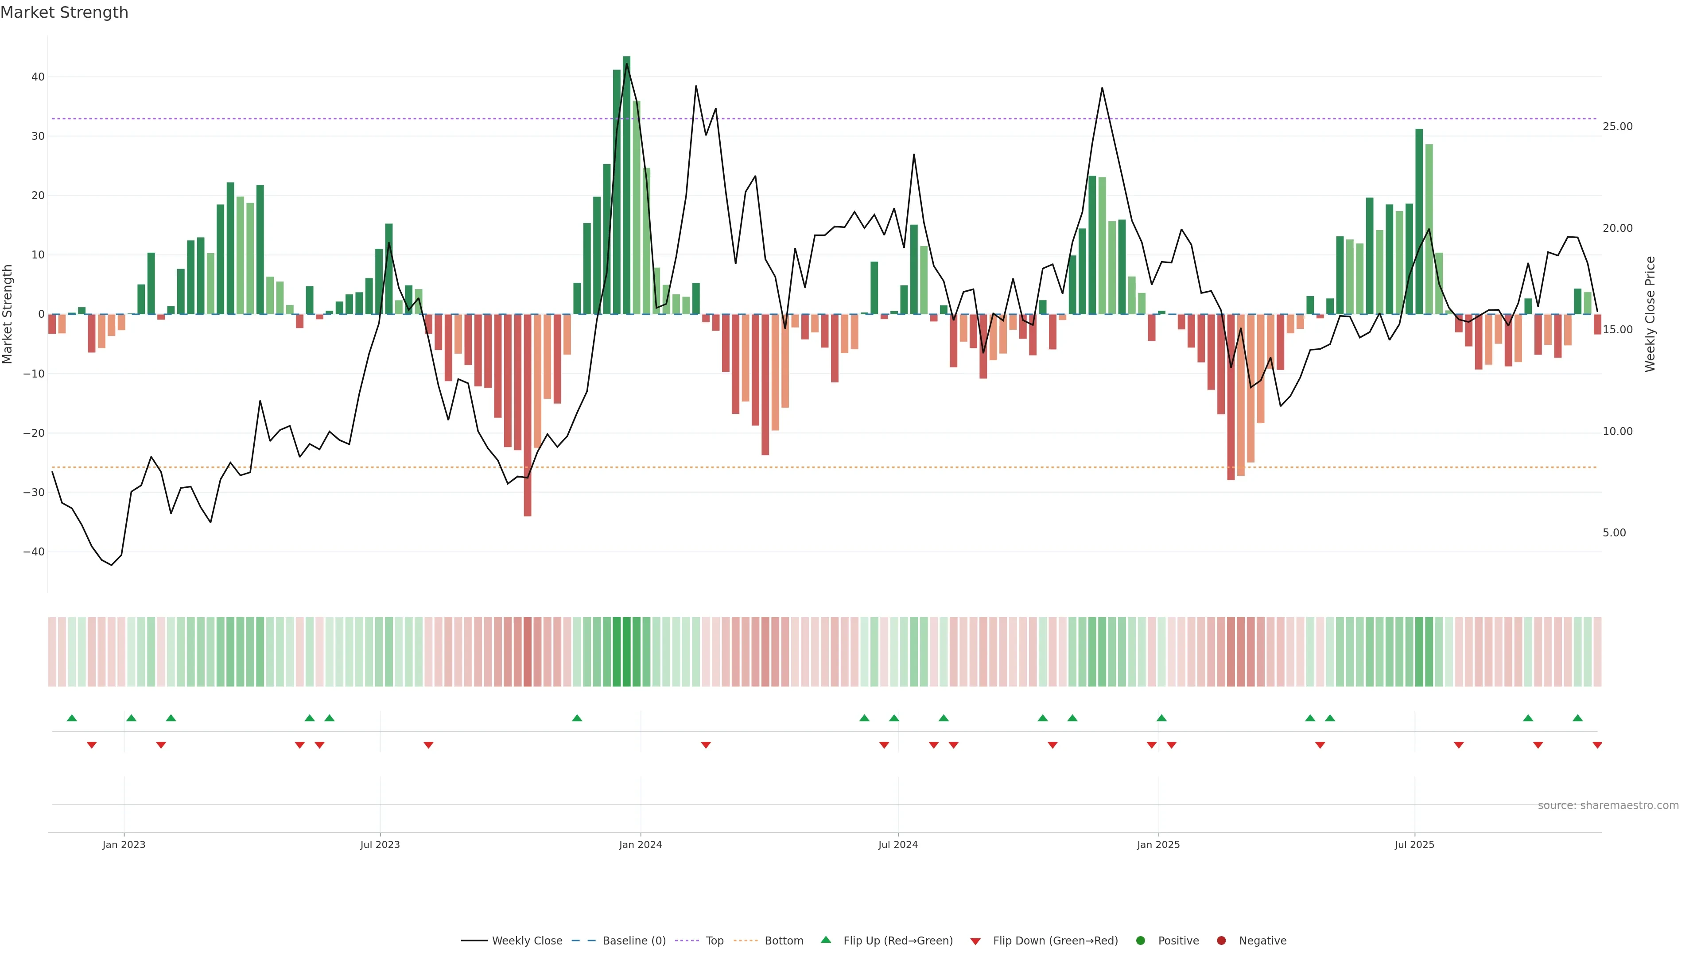Click the lone green flip-up marker before Jan 2024
The image size is (1701, 956).
coord(577,718)
